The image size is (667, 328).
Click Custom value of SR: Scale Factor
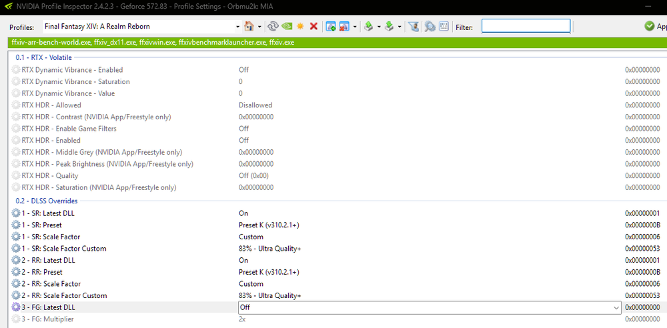pyautogui.click(x=251, y=237)
